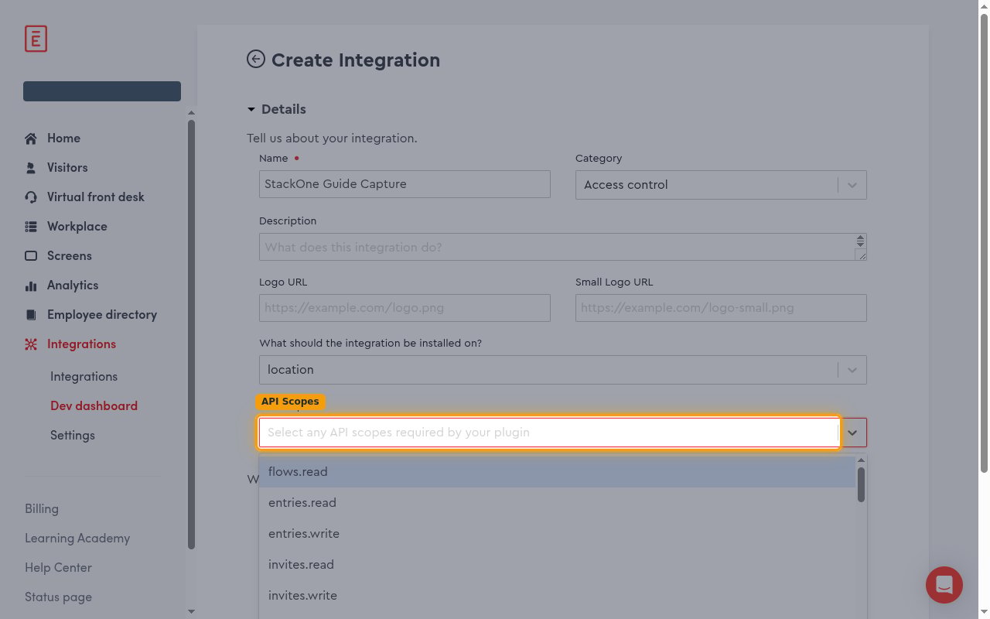Click the Home house icon
Image resolution: width=990 pixels, height=619 pixels.
31,139
